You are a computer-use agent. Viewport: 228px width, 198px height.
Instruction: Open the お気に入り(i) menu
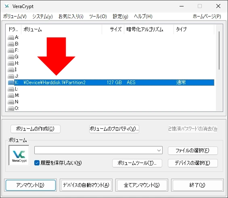[71, 16]
